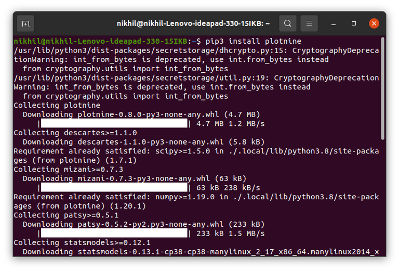Click the plotnine 4.7 MB download progress bar
This screenshot has width=399, height=271.
coord(114,123)
